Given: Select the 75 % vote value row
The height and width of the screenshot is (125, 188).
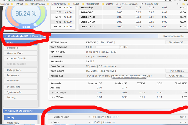Looking at the screenshot, I should [x=63, y=22].
